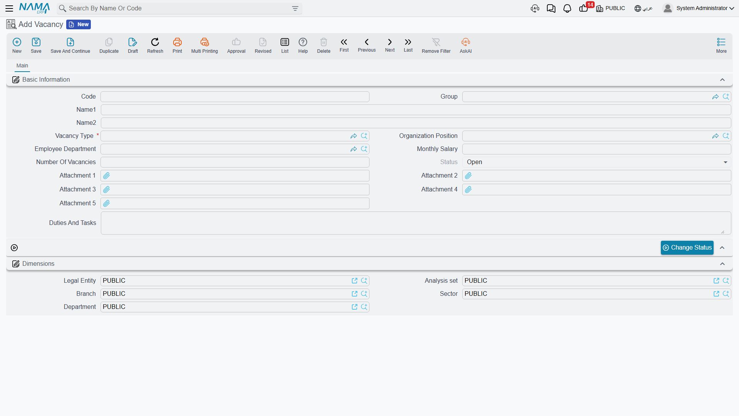Select the Main tab
Screen dimensions: 739x416
pos(22,65)
